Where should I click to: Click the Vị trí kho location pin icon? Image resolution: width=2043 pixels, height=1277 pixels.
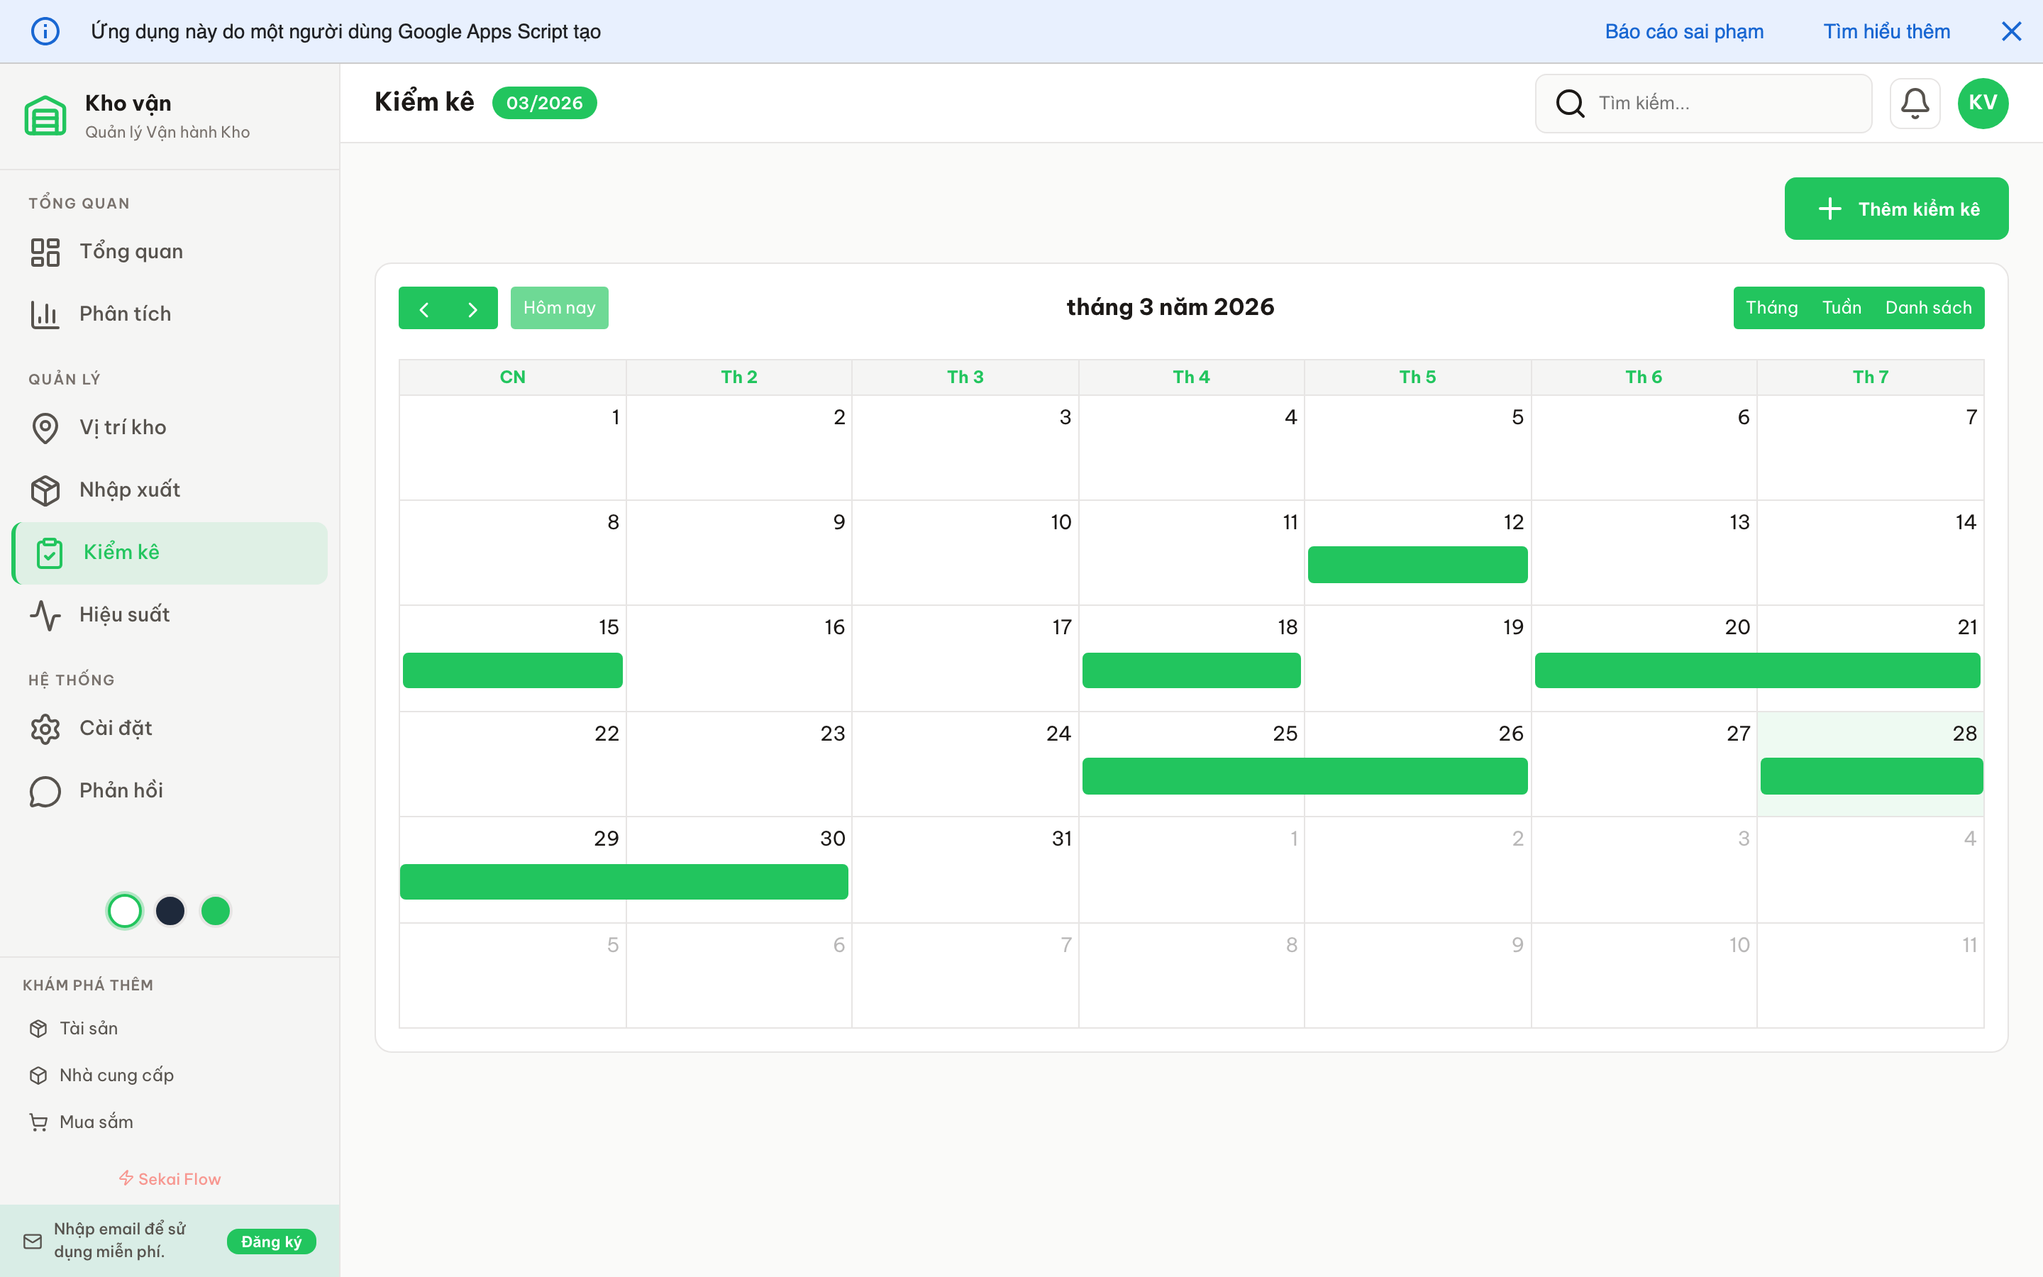click(45, 427)
